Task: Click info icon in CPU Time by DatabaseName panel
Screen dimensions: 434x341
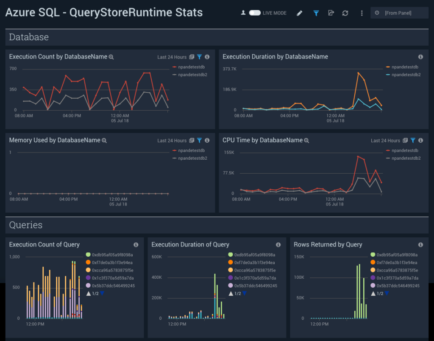Action: (x=420, y=141)
